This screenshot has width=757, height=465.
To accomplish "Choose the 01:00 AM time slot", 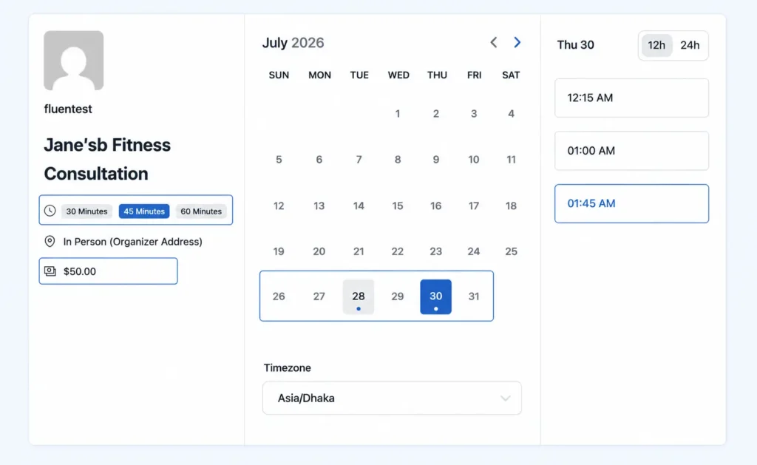I will click(631, 151).
